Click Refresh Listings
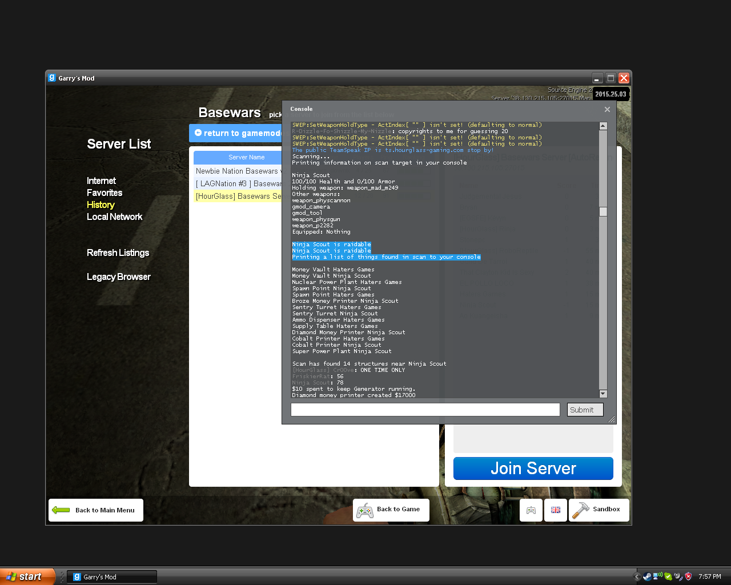731x585 pixels. pos(118,253)
